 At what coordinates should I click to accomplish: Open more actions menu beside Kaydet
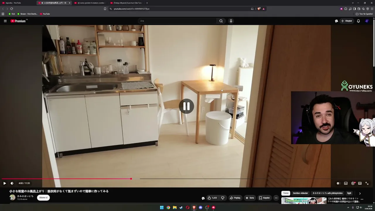276,198
